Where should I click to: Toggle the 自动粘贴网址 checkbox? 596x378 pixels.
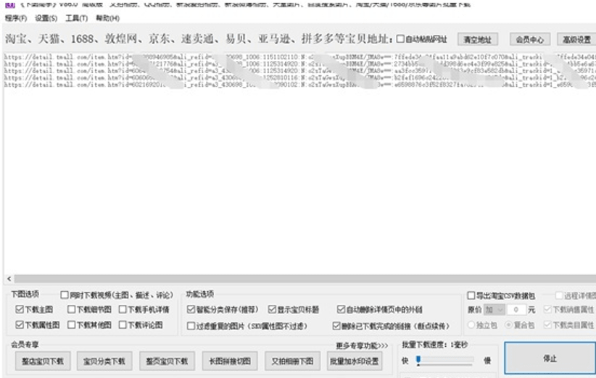pos(400,39)
